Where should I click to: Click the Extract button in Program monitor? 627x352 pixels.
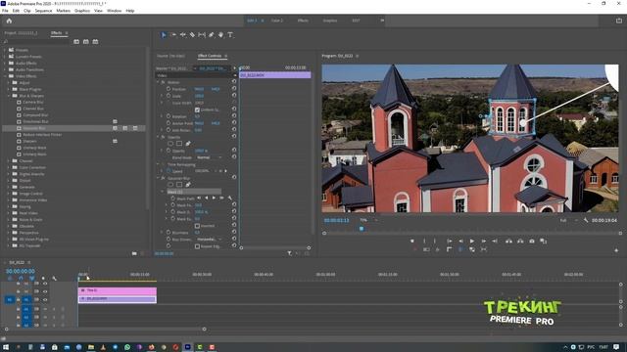520,242
